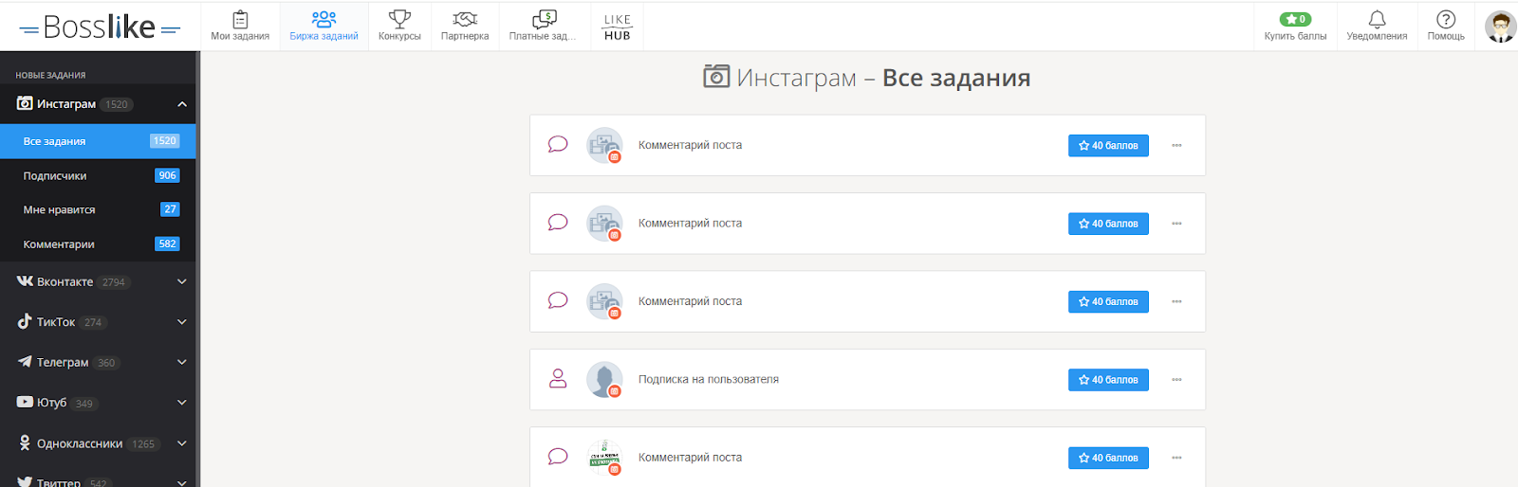
Task: Click the camera icon in page heading
Action: pos(716,76)
